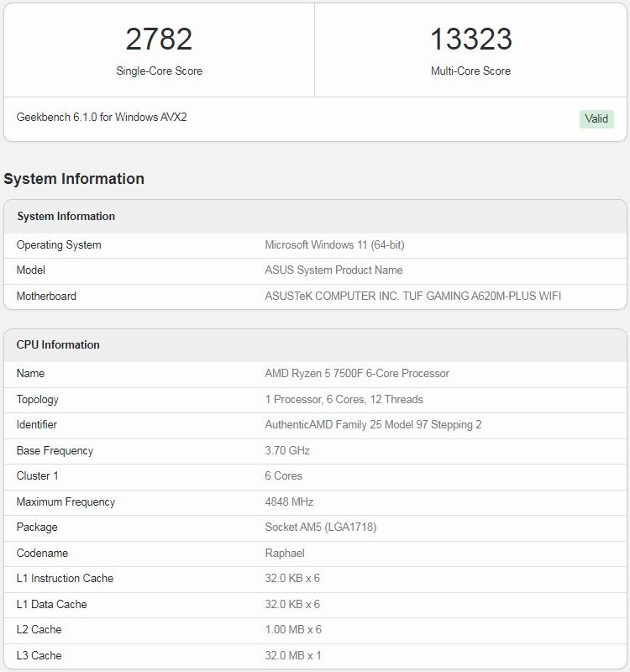Click the L2 Cache label
This screenshot has height=672, width=630.
pyautogui.click(x=39, y=629)
